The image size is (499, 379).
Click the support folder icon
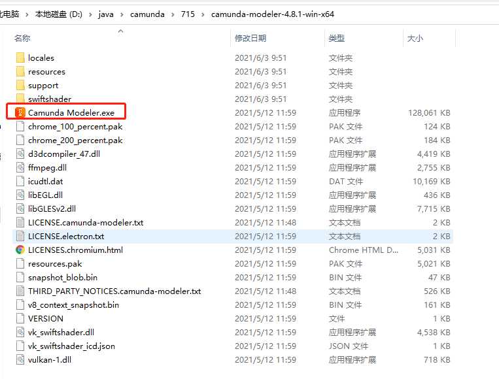click(x=20, y=85)
